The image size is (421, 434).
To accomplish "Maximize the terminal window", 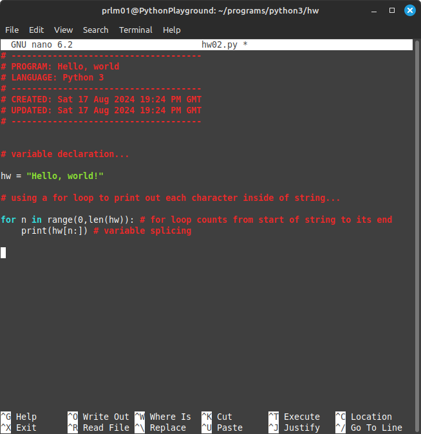I will click(x=392, y=10).
